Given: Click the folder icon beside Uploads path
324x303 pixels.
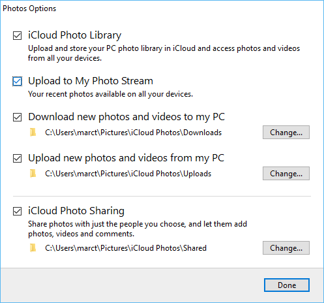Looking at the screenshot, I should tap(33, 174).
